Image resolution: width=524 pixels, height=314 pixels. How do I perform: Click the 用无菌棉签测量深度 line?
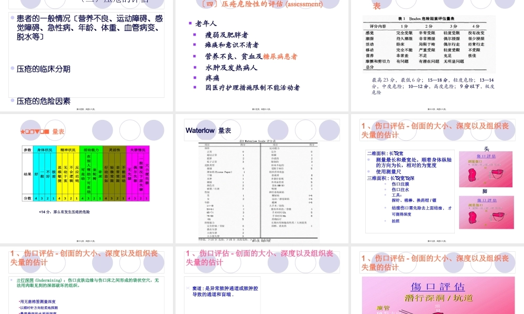click(x=37, y=301)
